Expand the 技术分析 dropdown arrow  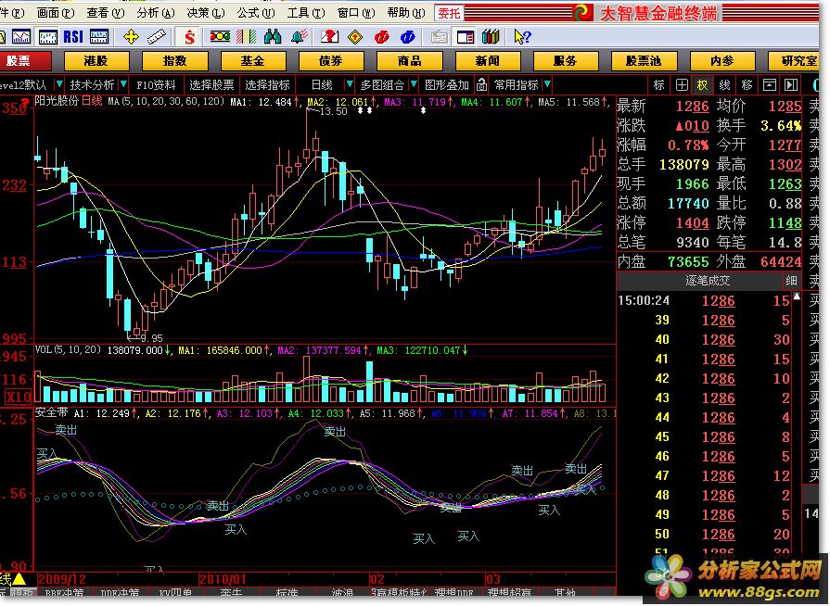pos(123,84)
